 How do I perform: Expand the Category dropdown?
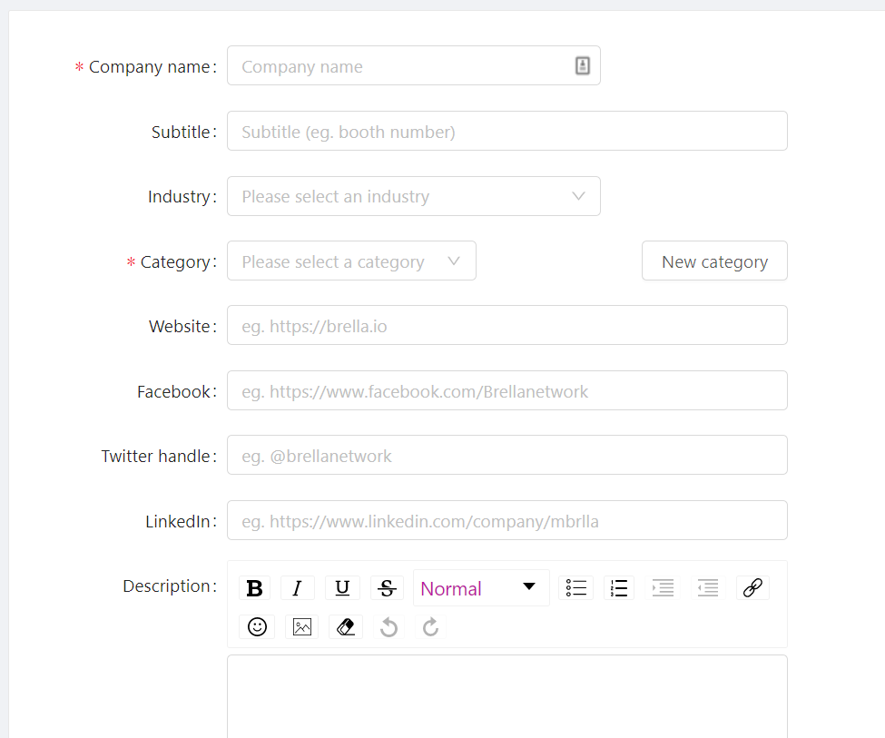(x=351, y=261)
